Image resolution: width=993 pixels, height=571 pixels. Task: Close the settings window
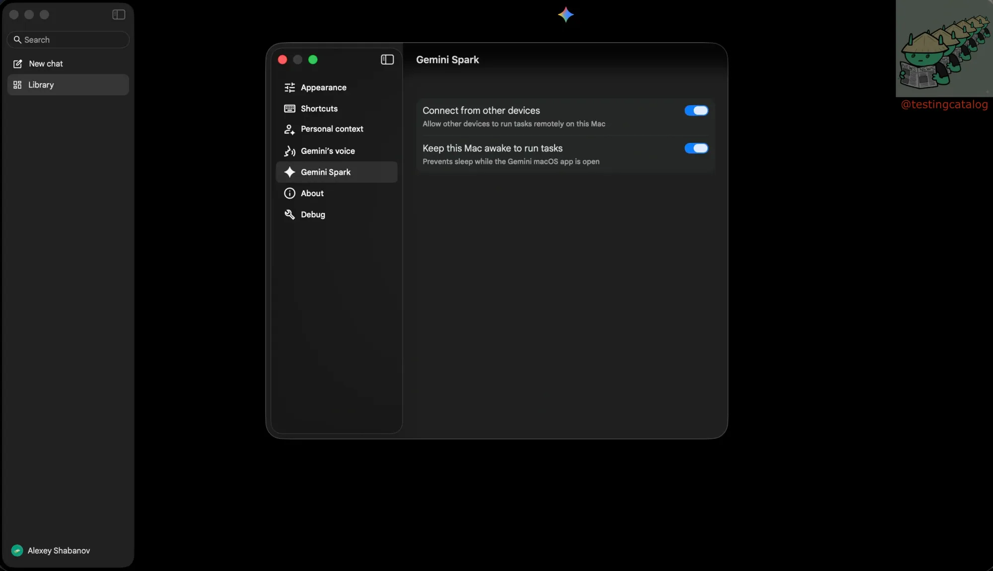(283, 60)
